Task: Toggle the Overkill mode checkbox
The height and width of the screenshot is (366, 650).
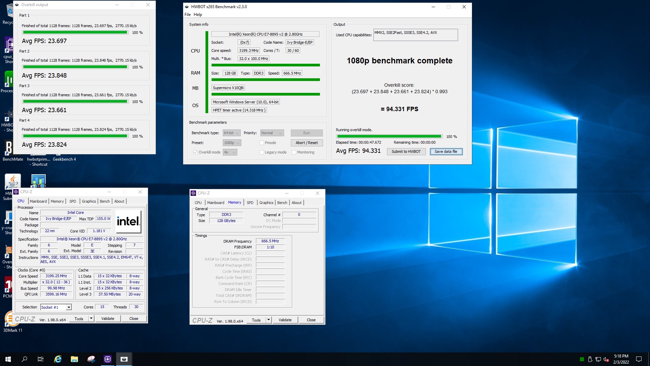Action: [x=195, y=152]
